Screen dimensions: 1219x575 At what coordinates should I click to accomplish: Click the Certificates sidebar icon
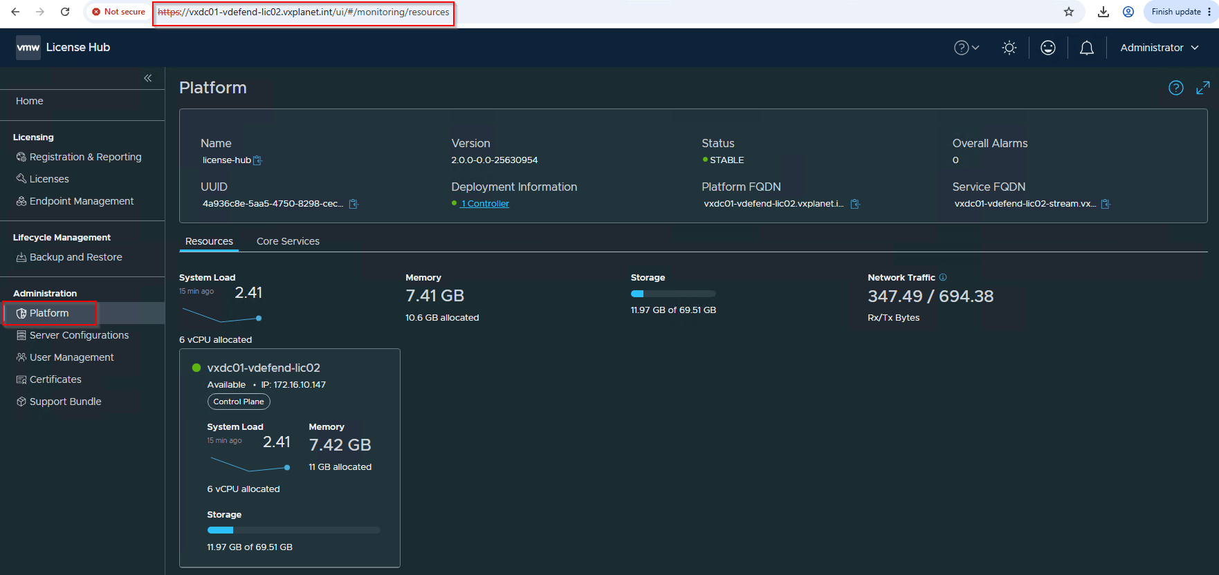tap(21, 379)
